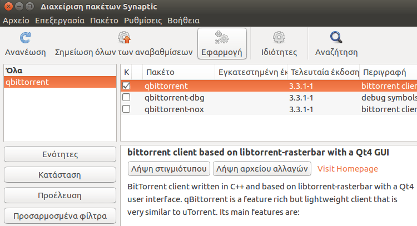Sort by Τελευταία έκδοση column header
Image resolution: width=417 pixels, height=226 pixels.
(324, 72)
